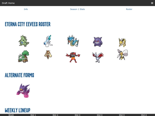155x116 pixels.
Task: Click the Eterna City Eevees Roster heading
Action: (x=28, y=24)
